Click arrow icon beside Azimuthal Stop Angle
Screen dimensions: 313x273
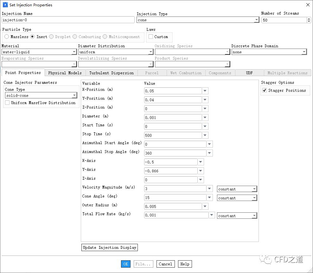[x=210, y=153]
